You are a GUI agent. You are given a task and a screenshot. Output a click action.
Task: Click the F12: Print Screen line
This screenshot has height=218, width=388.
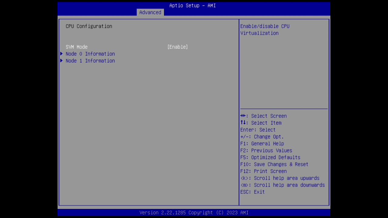(x=263, y=171)
